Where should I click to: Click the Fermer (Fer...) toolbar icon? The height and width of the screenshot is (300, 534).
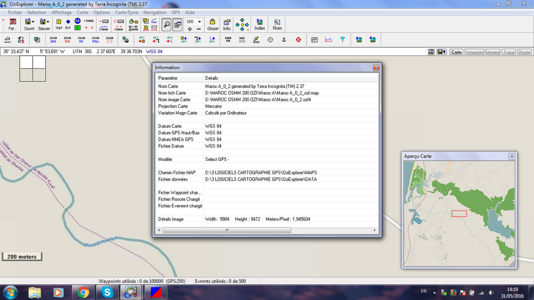13,24
